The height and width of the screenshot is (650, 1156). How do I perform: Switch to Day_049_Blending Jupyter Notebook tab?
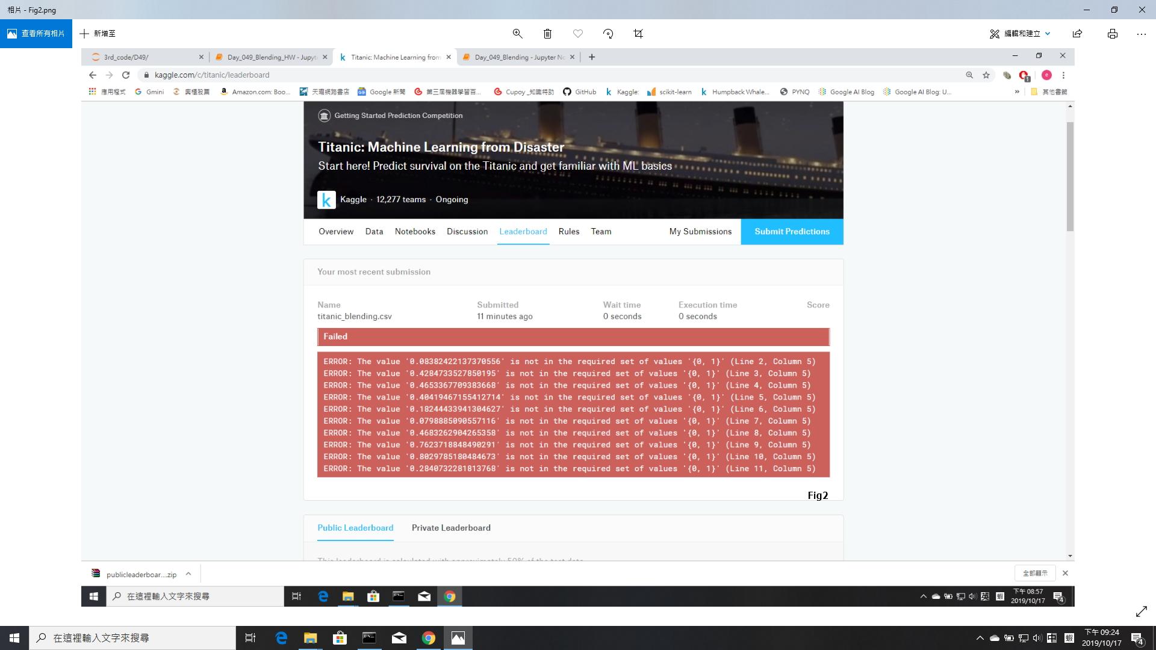tap(519, 57)
